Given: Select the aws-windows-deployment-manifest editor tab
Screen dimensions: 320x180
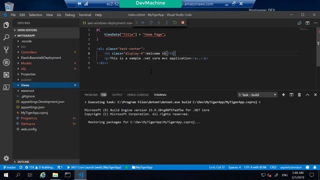Looking at the screenshot, I should [x=108, y=23].
